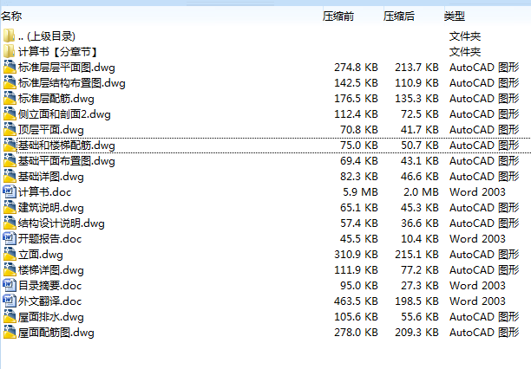Select 计算书.doc Word icon
The height and width of the screenshot is (369, 531).
pos(10,191)
